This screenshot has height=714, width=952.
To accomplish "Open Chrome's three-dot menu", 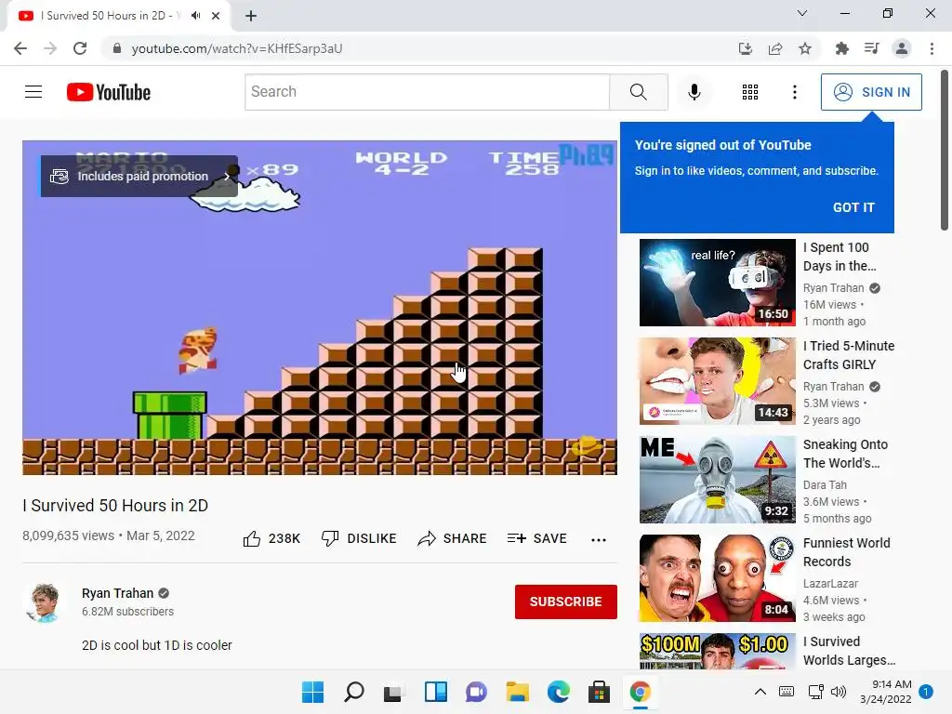I will coord(932,48).
